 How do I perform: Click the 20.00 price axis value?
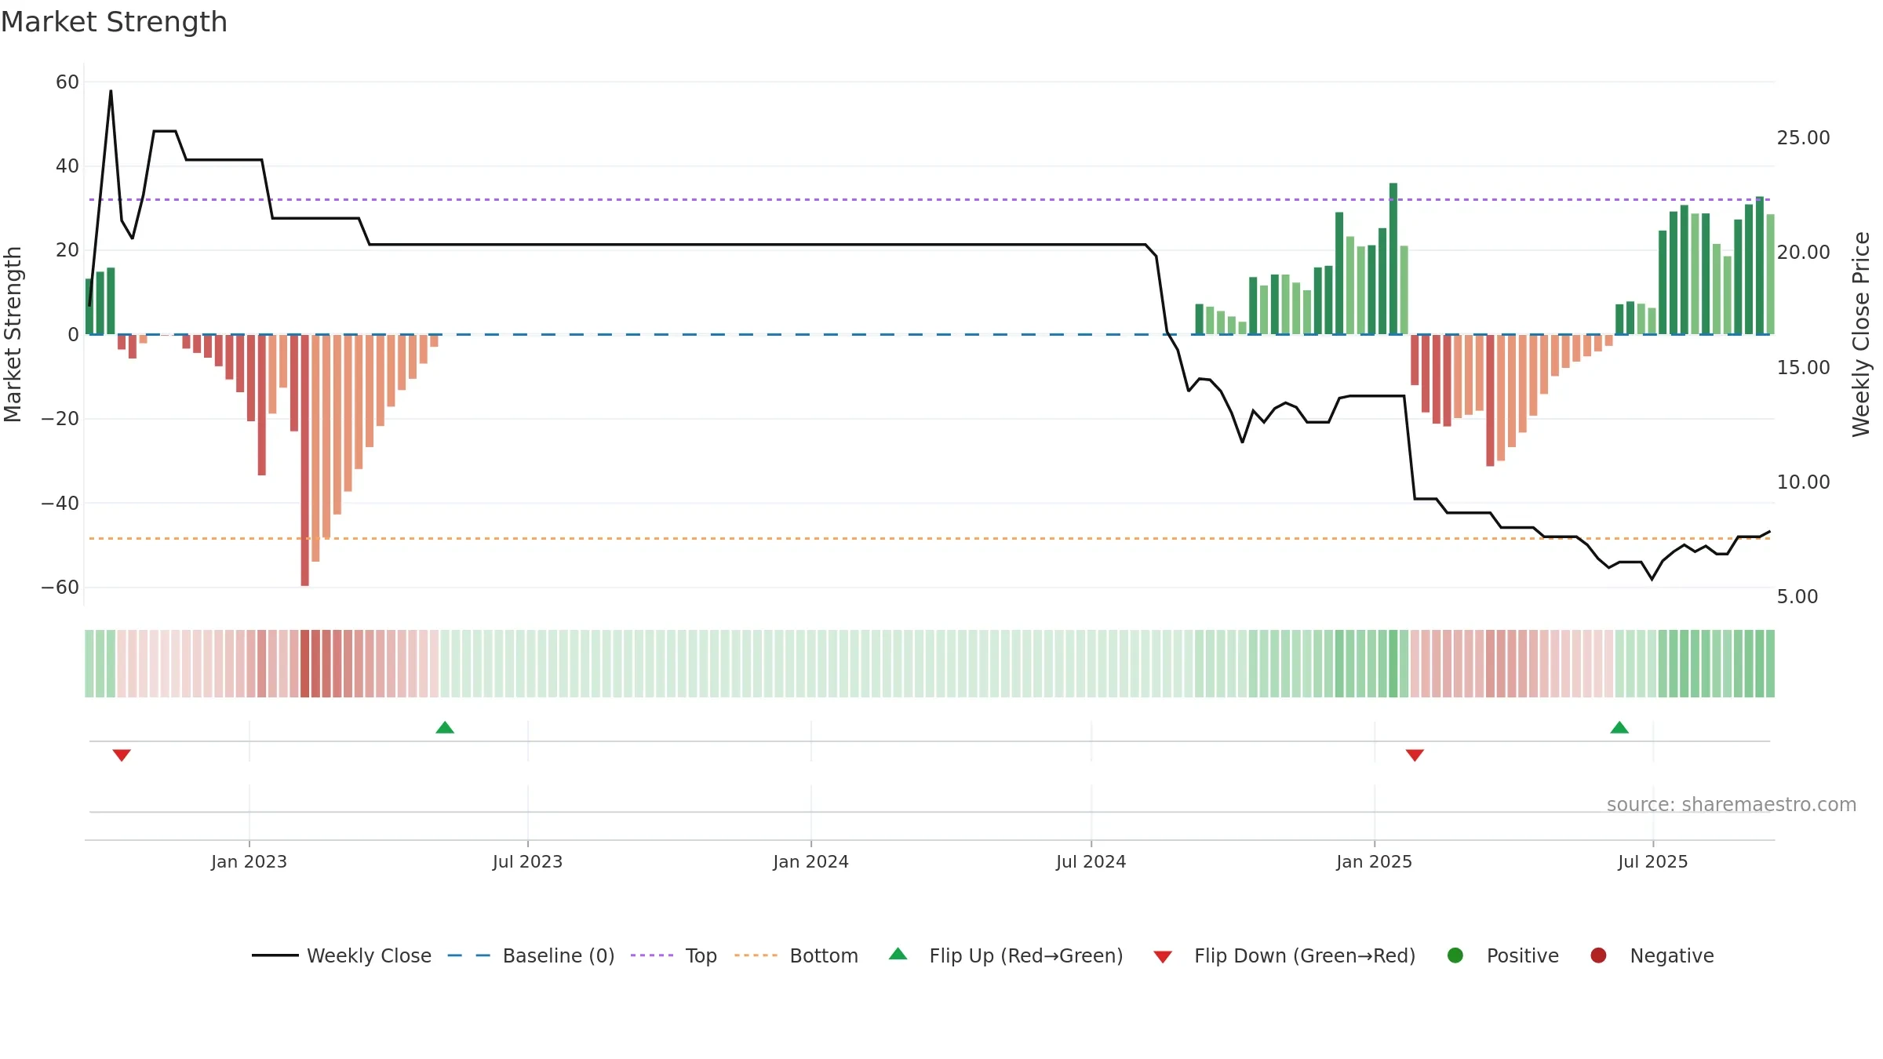1803,253
